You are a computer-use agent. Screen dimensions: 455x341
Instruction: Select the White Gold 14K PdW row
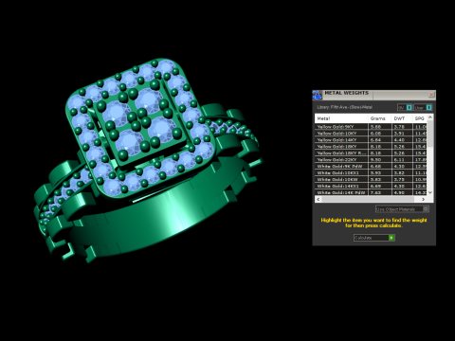pos(371,192)
